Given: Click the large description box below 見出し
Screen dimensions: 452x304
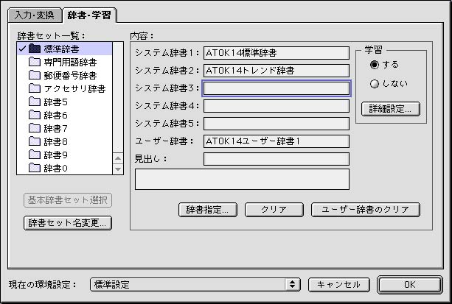Looking at the screenshot, I should click(242, 180).
